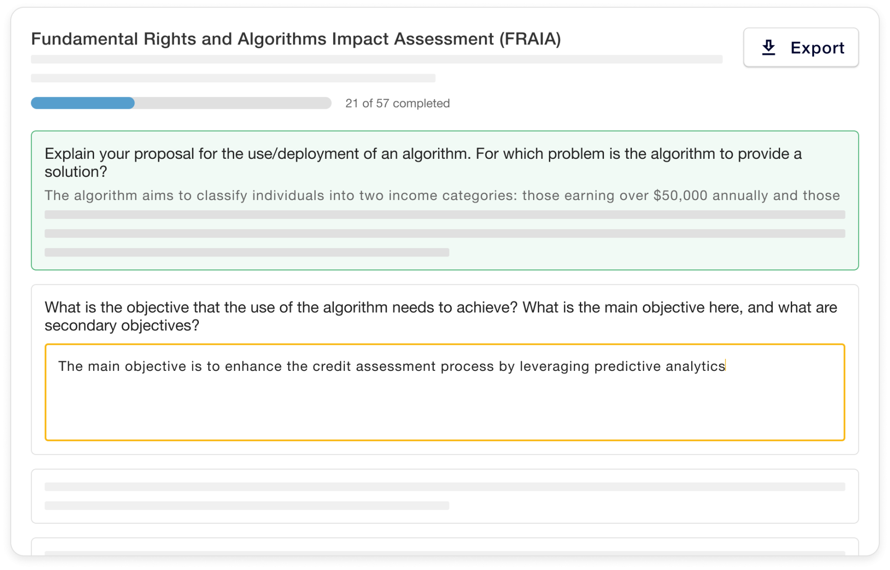The height and width of the screenshot is (570, 890).
Task: Click second short subtitle placeholder line
Action: (233, 78)
